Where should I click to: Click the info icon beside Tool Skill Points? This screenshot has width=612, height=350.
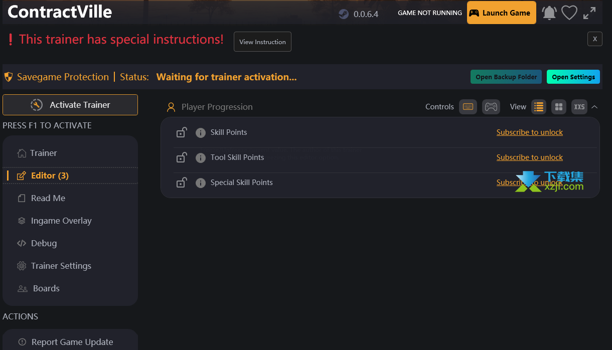(x=201, y=158)
